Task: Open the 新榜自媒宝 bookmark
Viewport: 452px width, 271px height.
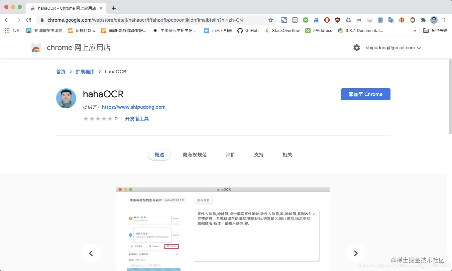Action: (82, 30)
